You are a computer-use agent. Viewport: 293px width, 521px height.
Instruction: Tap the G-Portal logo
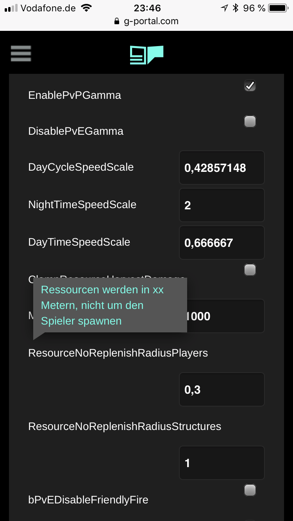pos(146,55)
